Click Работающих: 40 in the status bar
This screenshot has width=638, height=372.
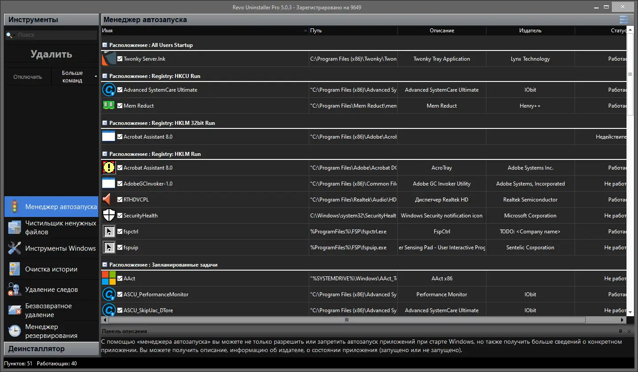click(x=57, y=364)
